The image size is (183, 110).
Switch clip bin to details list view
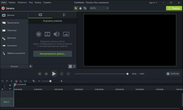point(74,66)
